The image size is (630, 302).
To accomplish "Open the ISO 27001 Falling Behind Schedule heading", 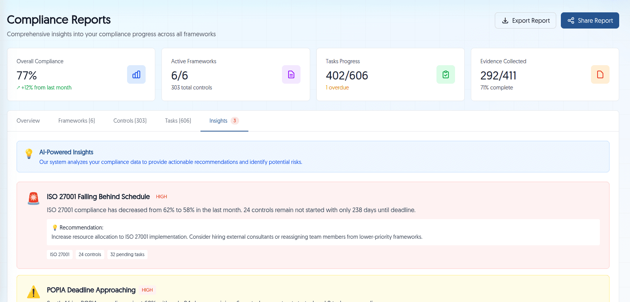I will [98, 197].
